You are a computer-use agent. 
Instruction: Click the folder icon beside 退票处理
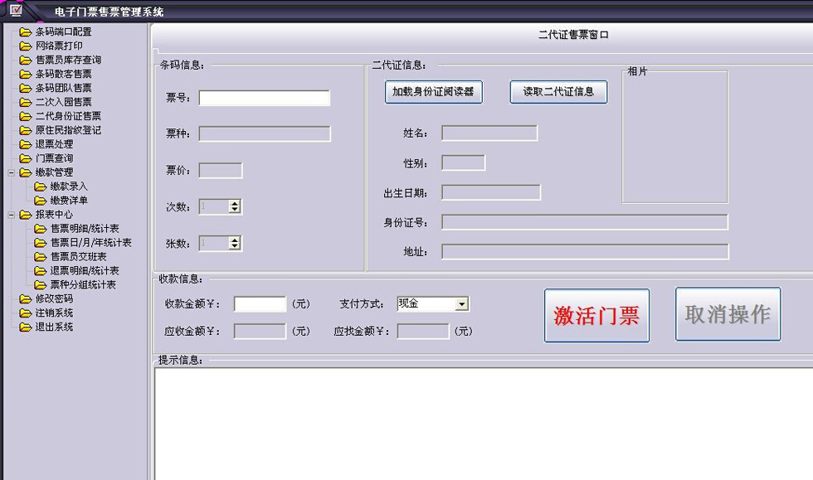click(25, 144)
